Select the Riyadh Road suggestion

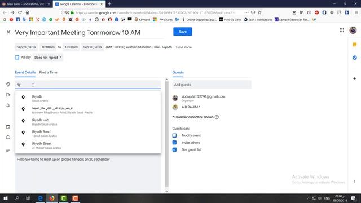click(x=88, y=134)
